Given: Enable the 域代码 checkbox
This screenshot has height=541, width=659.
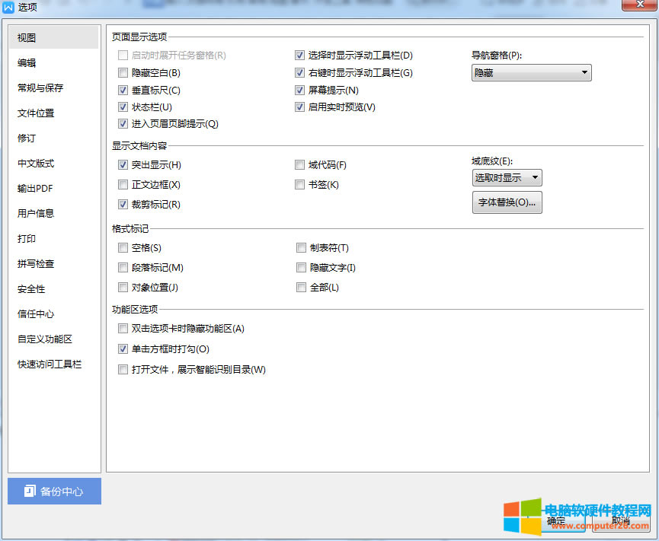Looking at the screenshot, I should point(300,164).
